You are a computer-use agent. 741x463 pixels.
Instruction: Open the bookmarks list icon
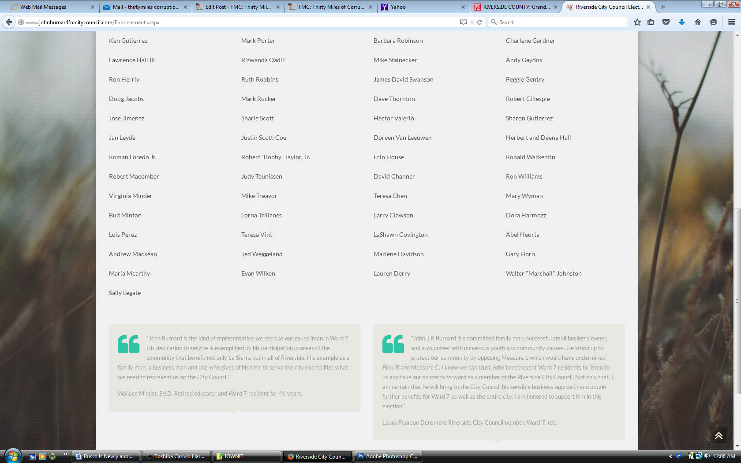click(651, 22)
